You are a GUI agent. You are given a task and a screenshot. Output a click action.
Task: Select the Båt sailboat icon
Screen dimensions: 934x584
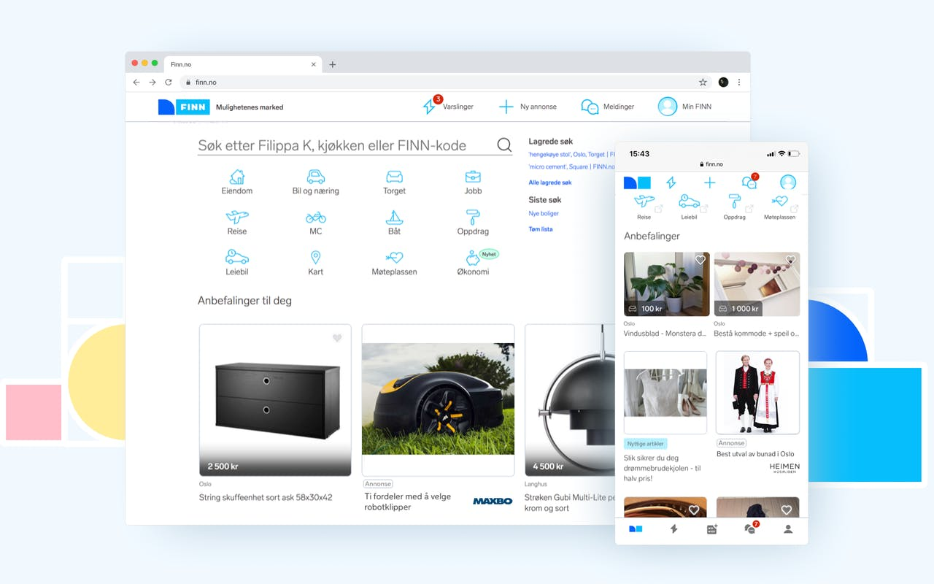pos(394,218)
